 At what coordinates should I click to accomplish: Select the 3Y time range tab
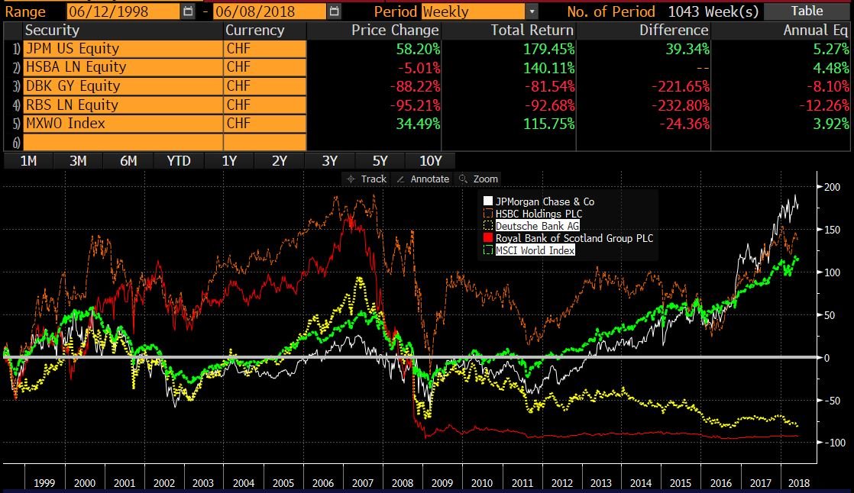click(329, 161)
